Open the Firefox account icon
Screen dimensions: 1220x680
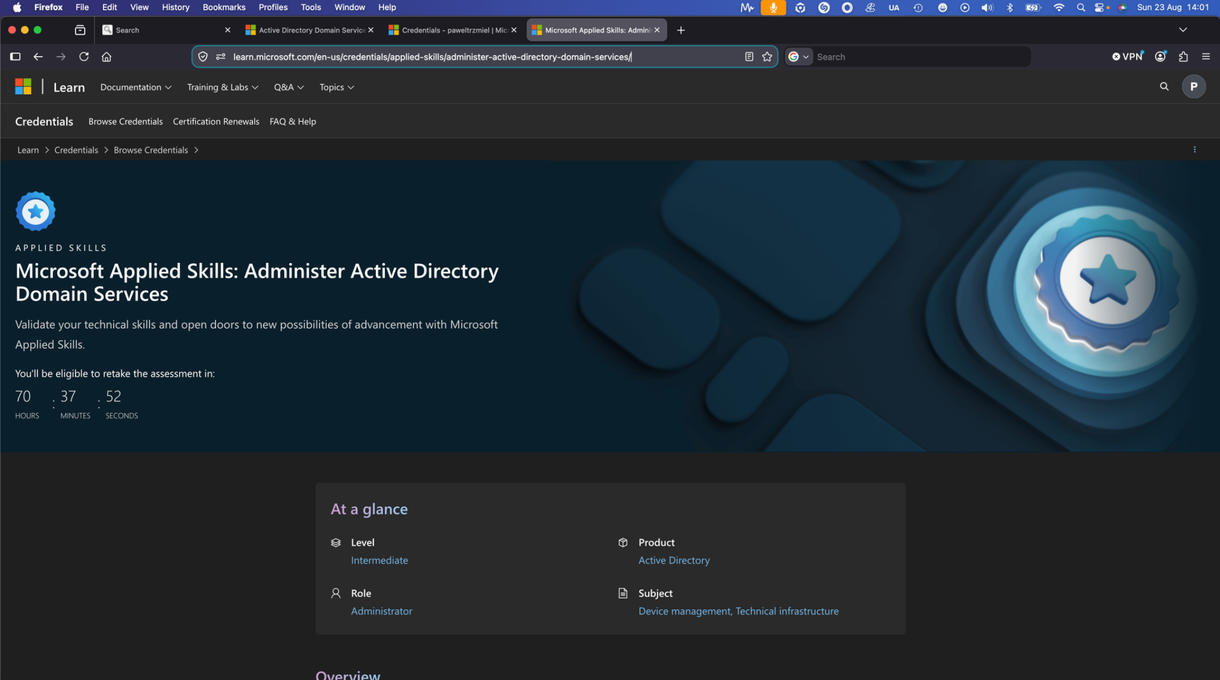pos(1160,57)
